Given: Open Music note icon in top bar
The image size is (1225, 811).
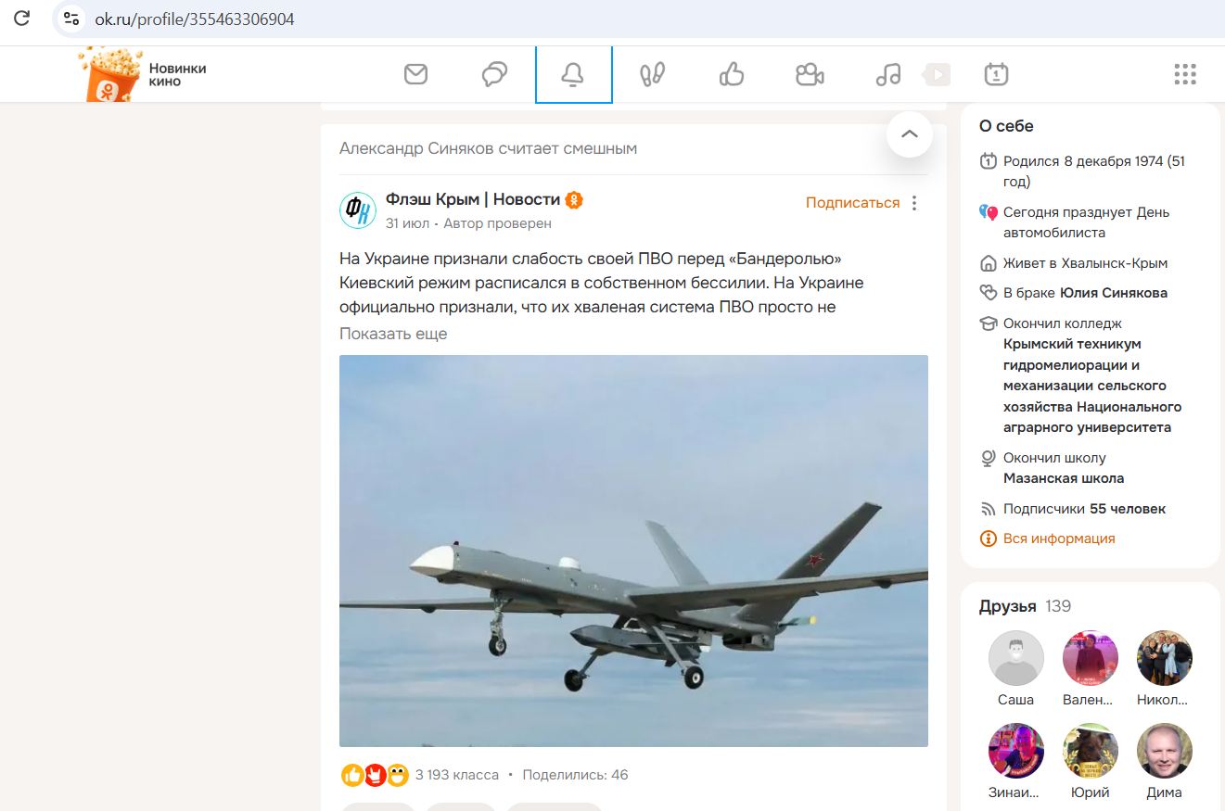Looking at the screenshot, I should (x=888, y=74).
